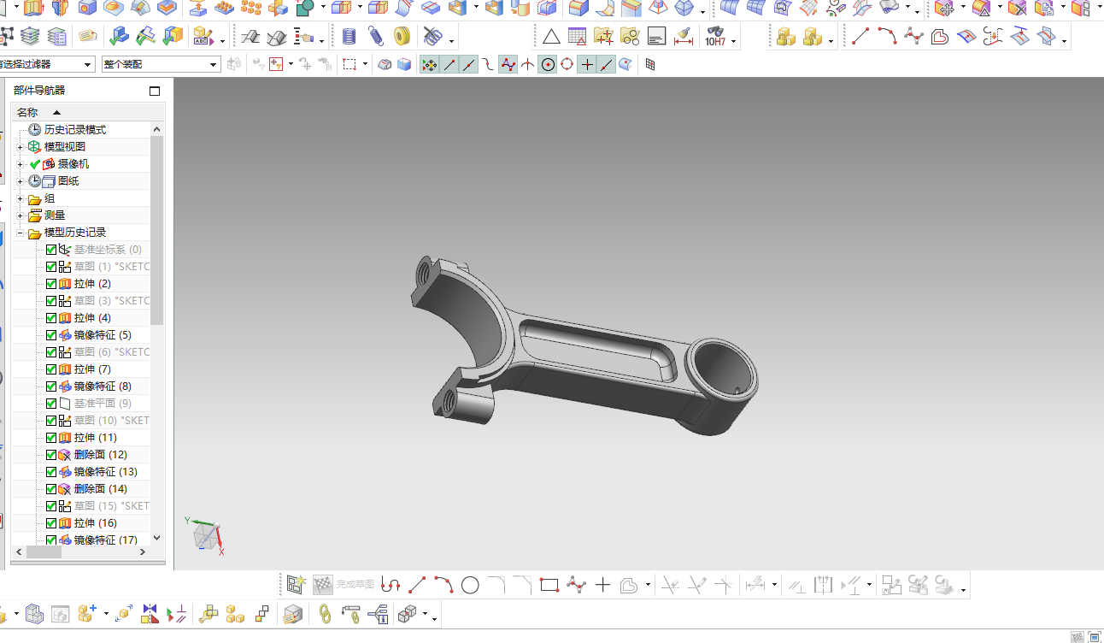Image resolution: width=1104 pixels, height=643 pixels.
Task: Open the 整个装配 selection scope dropdown
Action: click(x=160, y=64)
